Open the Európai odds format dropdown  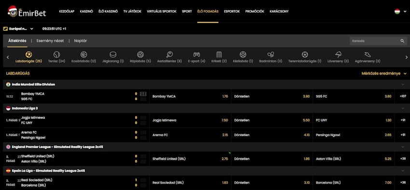(x=18, y=29)
